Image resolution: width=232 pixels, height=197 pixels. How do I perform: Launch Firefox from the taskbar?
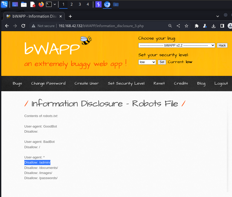41,4
